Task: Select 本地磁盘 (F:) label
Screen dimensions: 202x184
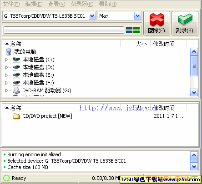Action: pos(38,83)
